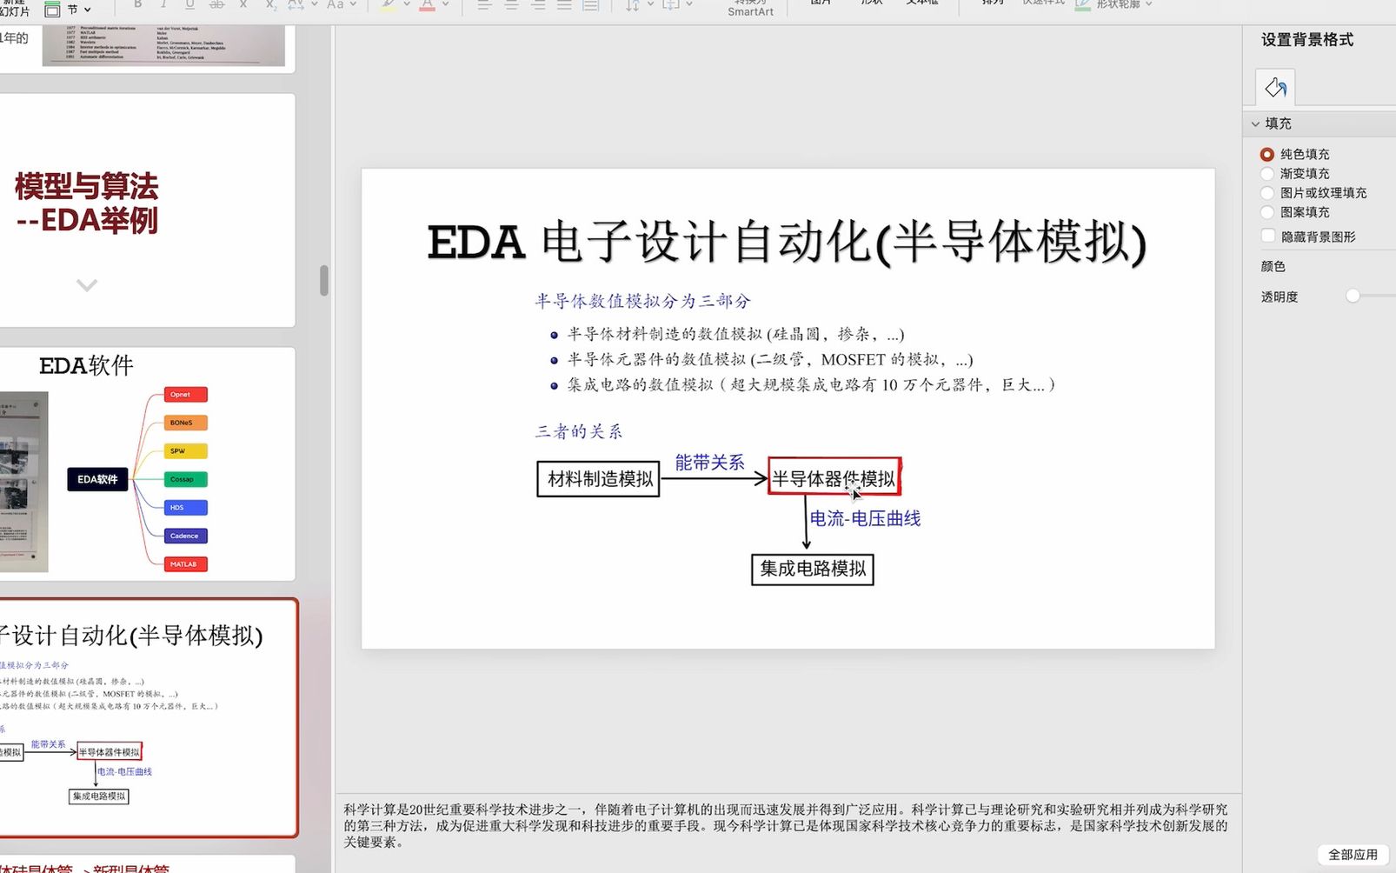This screenshot has width=1396, height=873.
Task: Click the red 半导体器件模拟 box
Action: (x=834, y=476)
